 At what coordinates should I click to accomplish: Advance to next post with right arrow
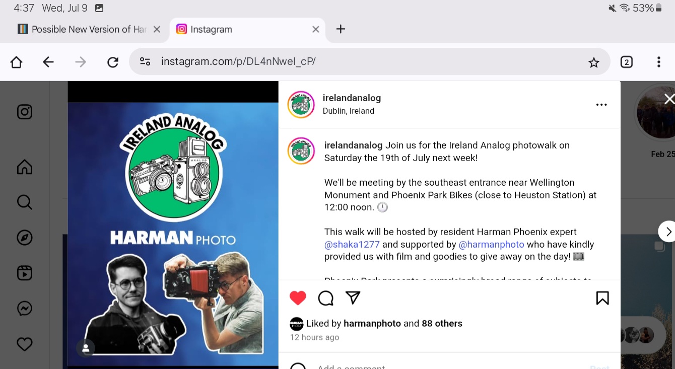[x=667, y=232]
